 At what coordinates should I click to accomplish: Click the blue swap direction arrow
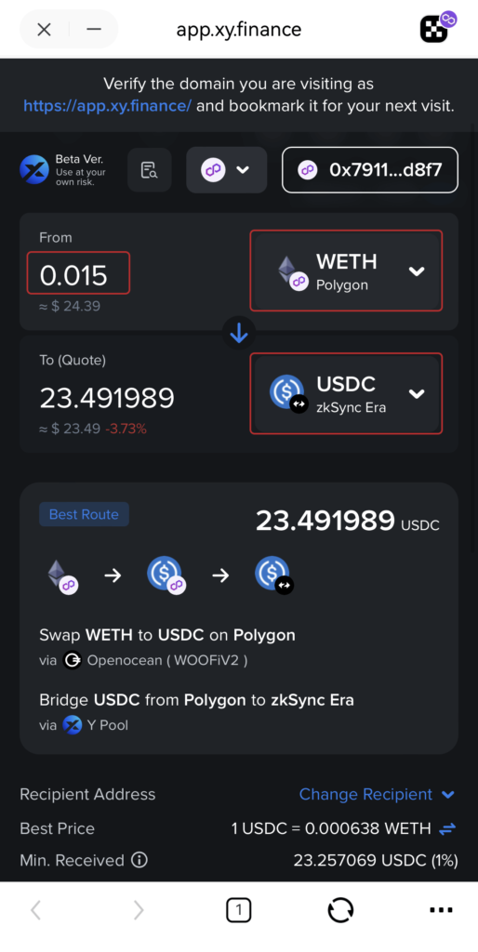coord(239,332)
